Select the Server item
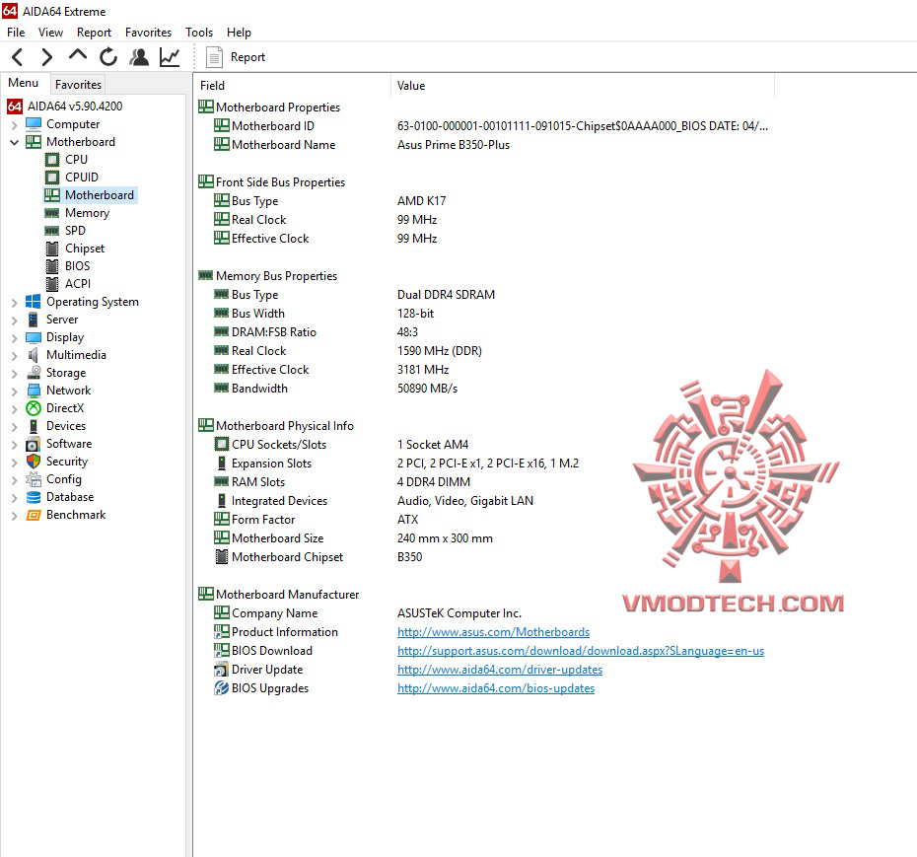This screenshot has width=917, height=857. 52,320
